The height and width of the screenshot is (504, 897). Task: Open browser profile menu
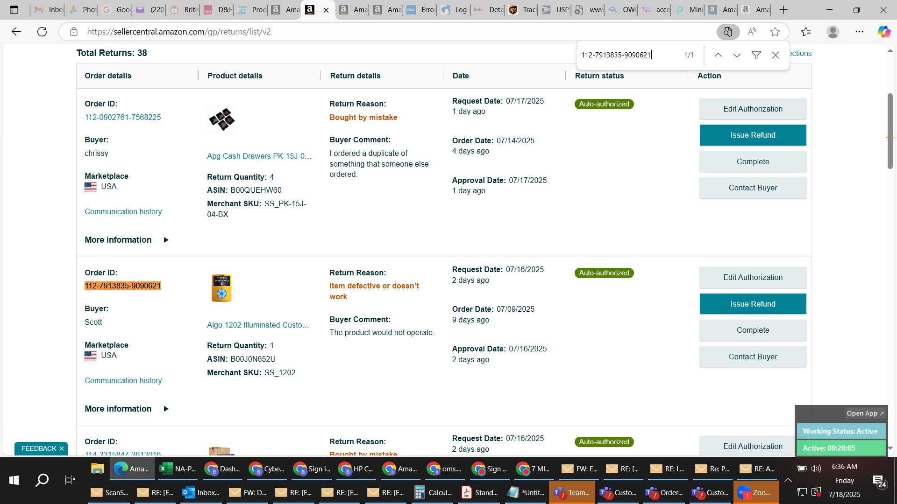point(833,32)
